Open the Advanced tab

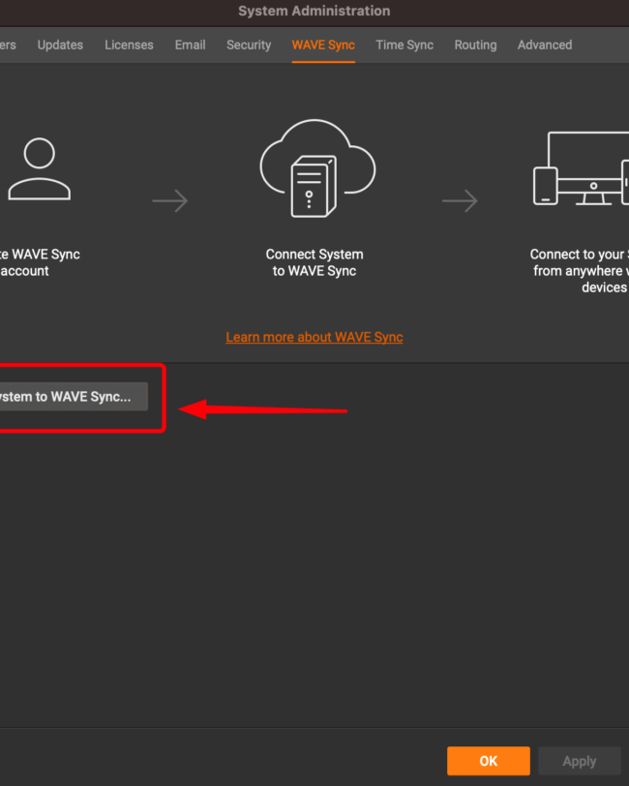pos(544,45)
